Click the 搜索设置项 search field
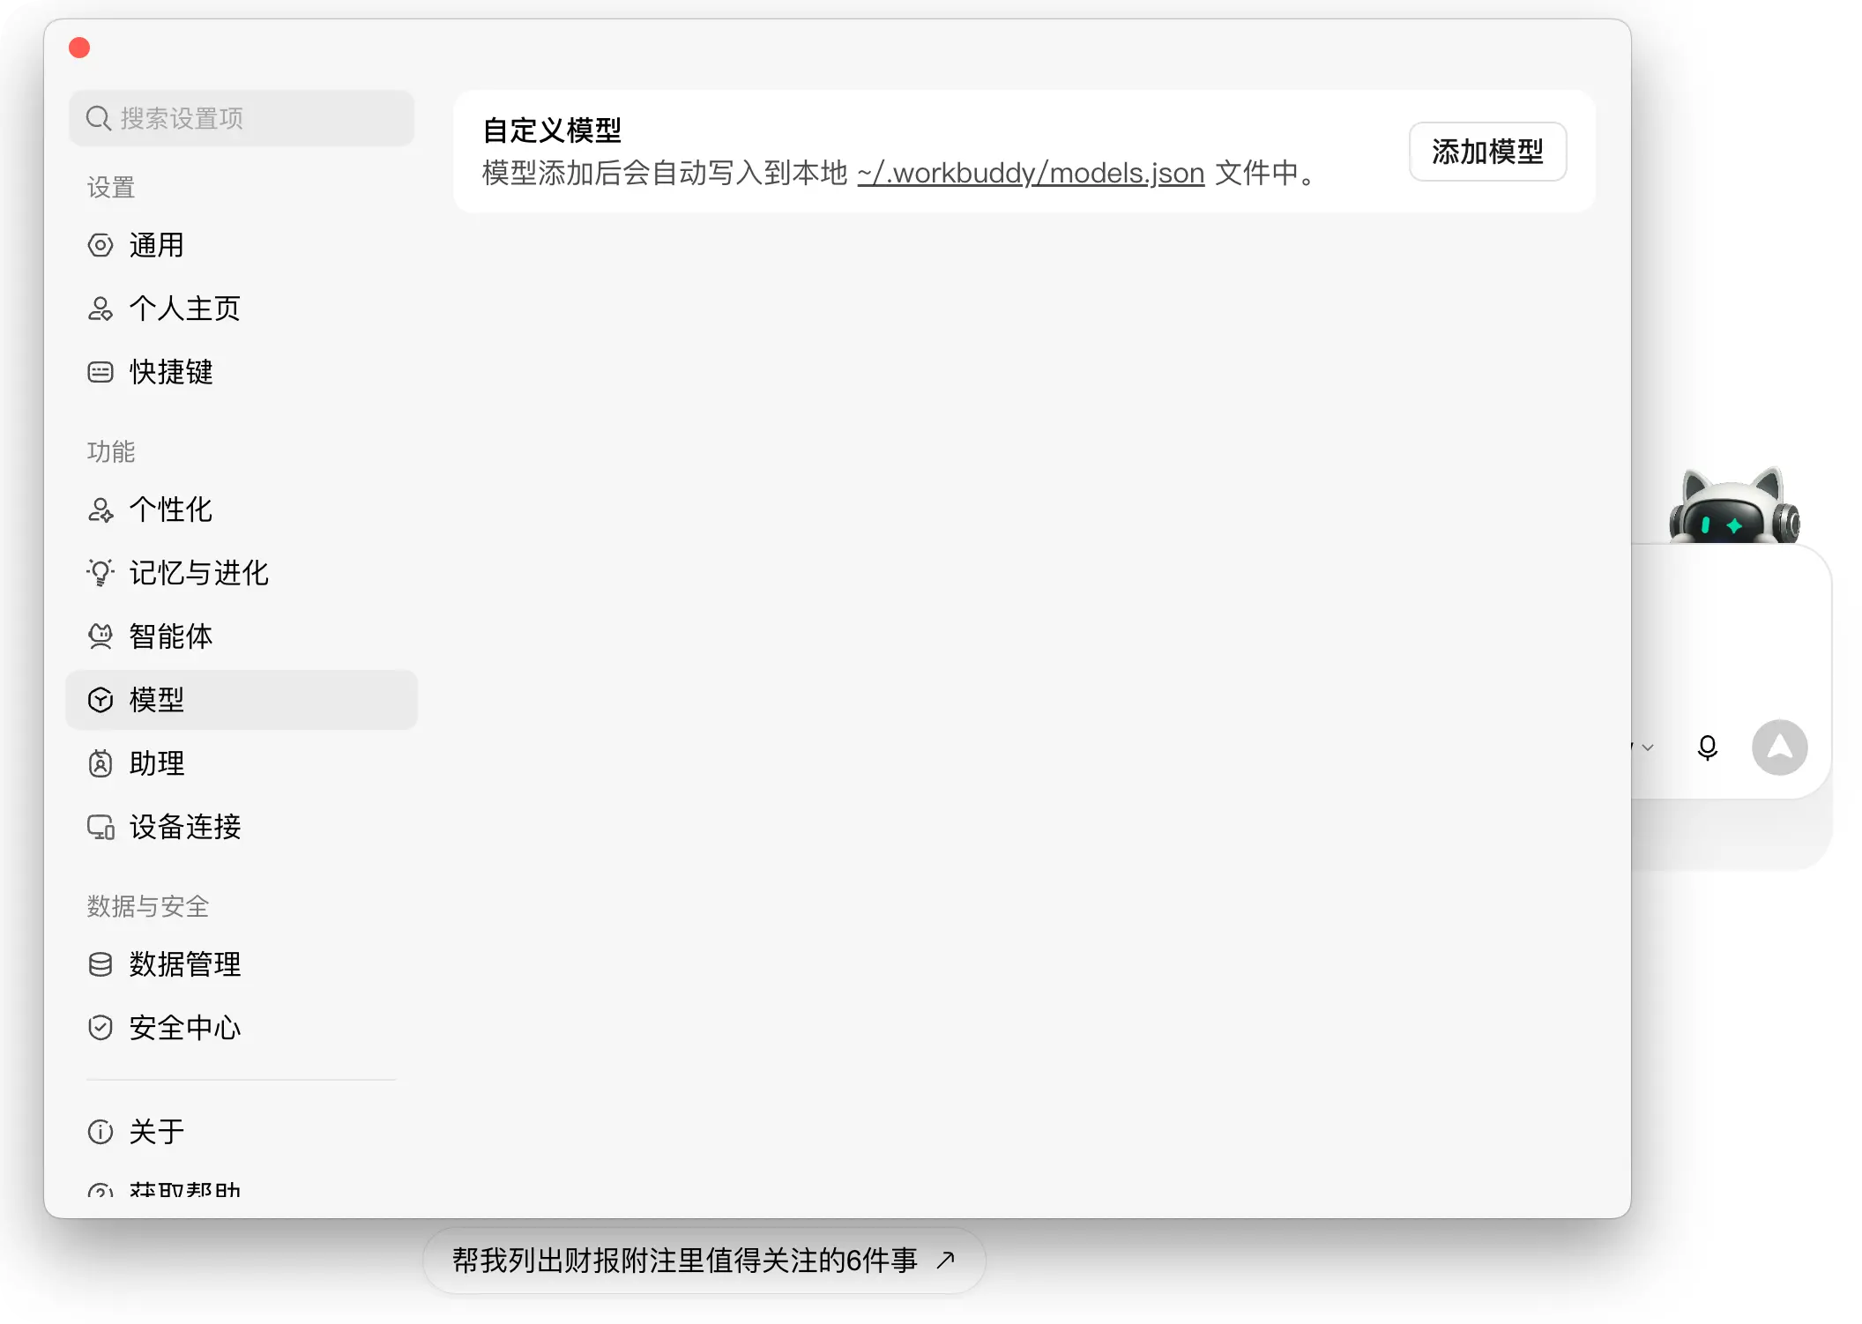This screenshot has height=1324, width=1862. [242, 118]
